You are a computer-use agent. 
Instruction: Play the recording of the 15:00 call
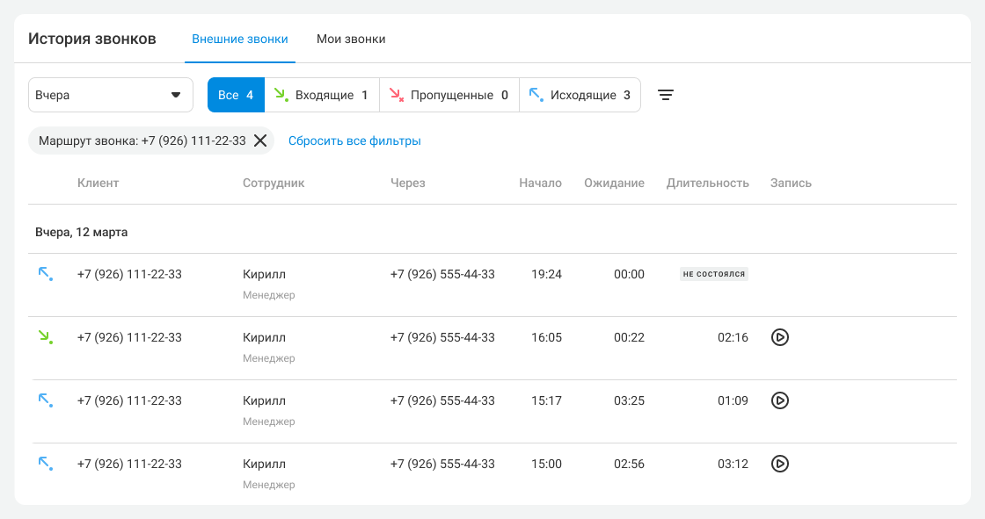779,464
